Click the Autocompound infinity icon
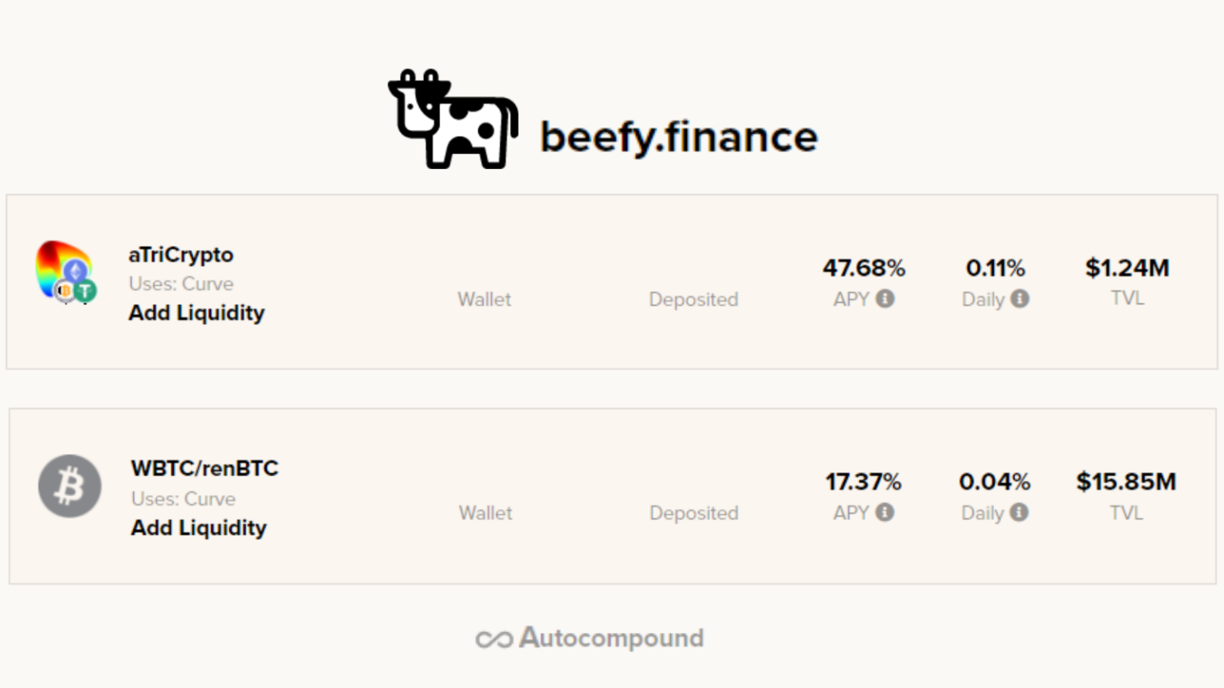This screenshot has height=688, width=1224. (x=495, y=638)
